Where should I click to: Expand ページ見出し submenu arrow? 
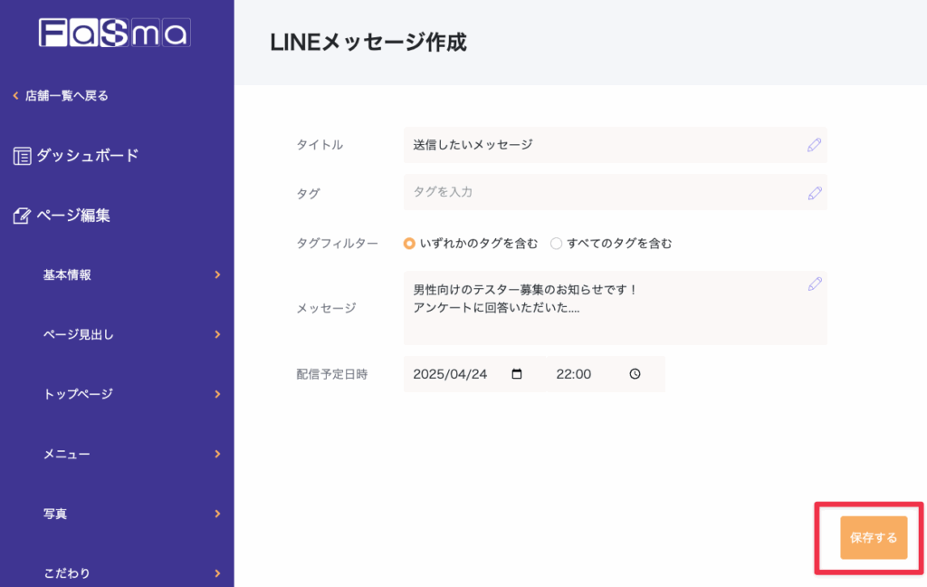217,334
